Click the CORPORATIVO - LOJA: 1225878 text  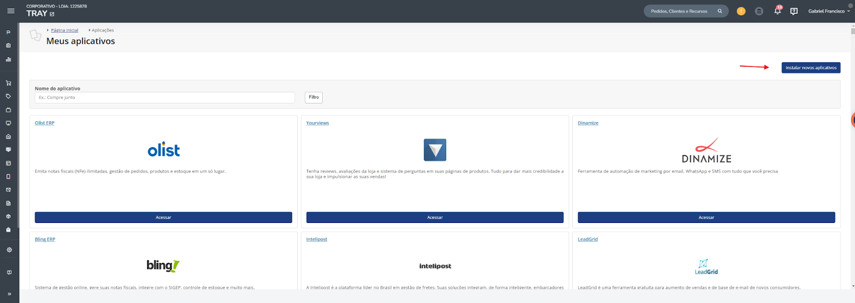point(57,6)
